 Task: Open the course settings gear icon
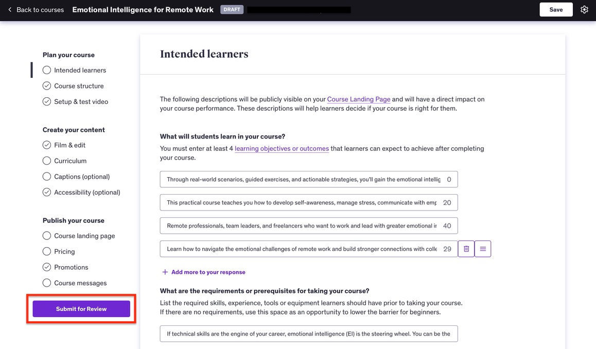pyautogui.click(x=584, y=9)
